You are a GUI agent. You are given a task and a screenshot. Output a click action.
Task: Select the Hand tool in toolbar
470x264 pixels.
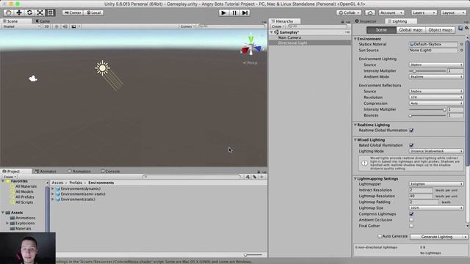[x=8, y=12]
